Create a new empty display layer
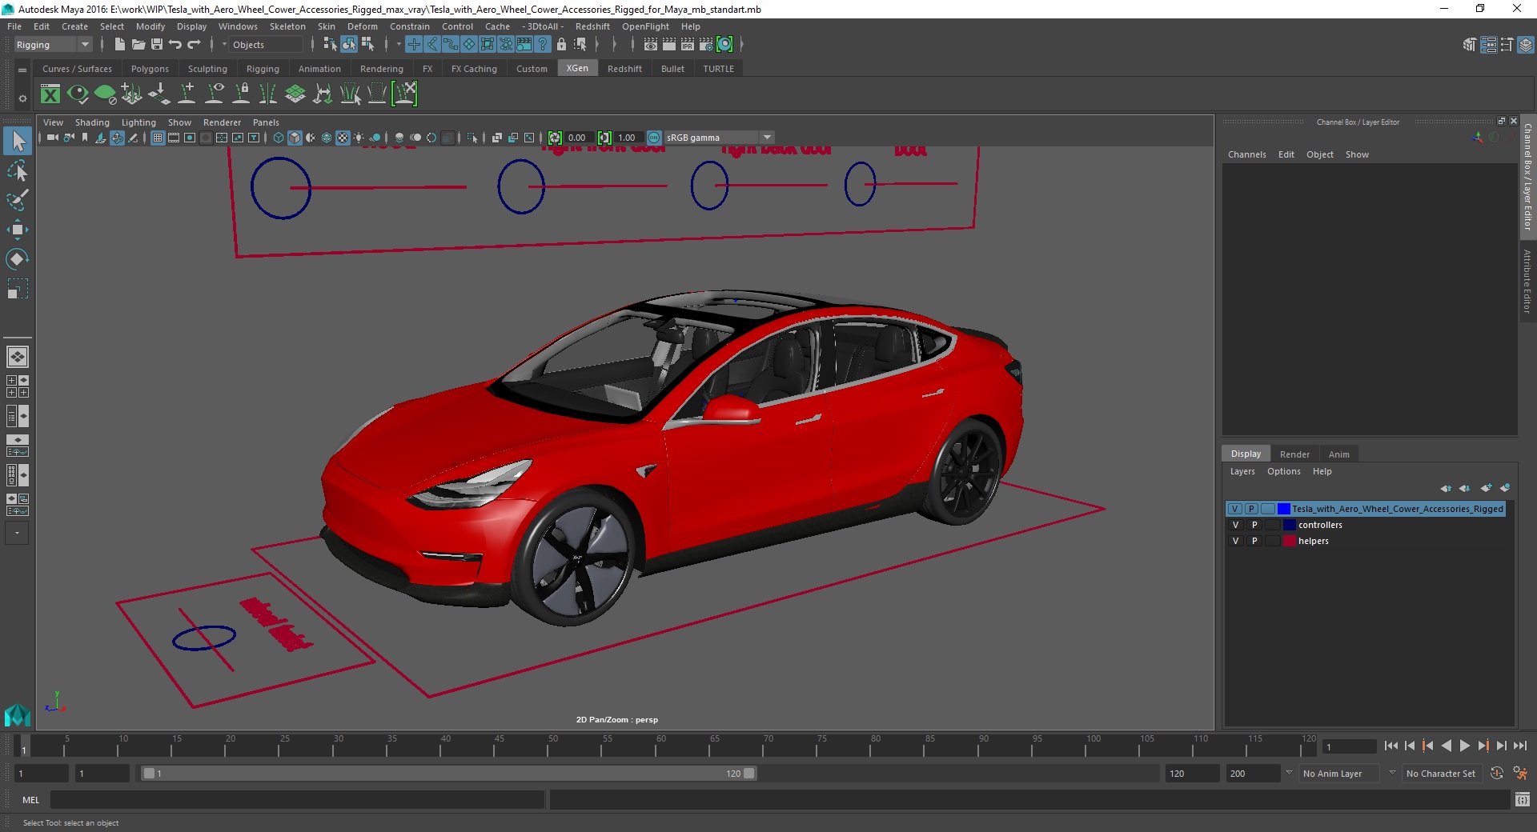The width and height of the screenshot is (1537, 832). tap(1487, 488)
